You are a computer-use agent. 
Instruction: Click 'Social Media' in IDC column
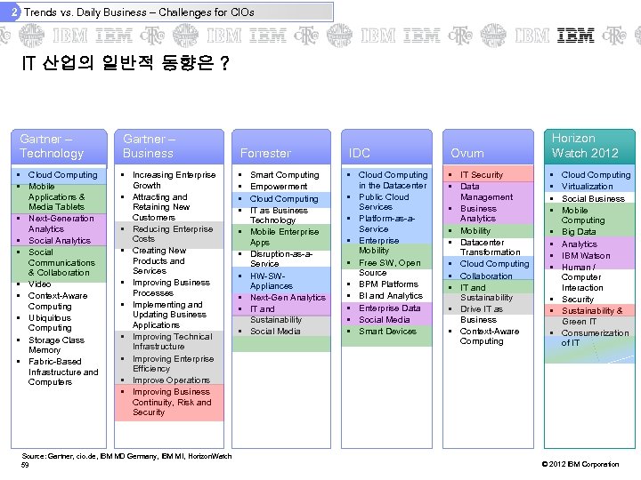(385, 320)
